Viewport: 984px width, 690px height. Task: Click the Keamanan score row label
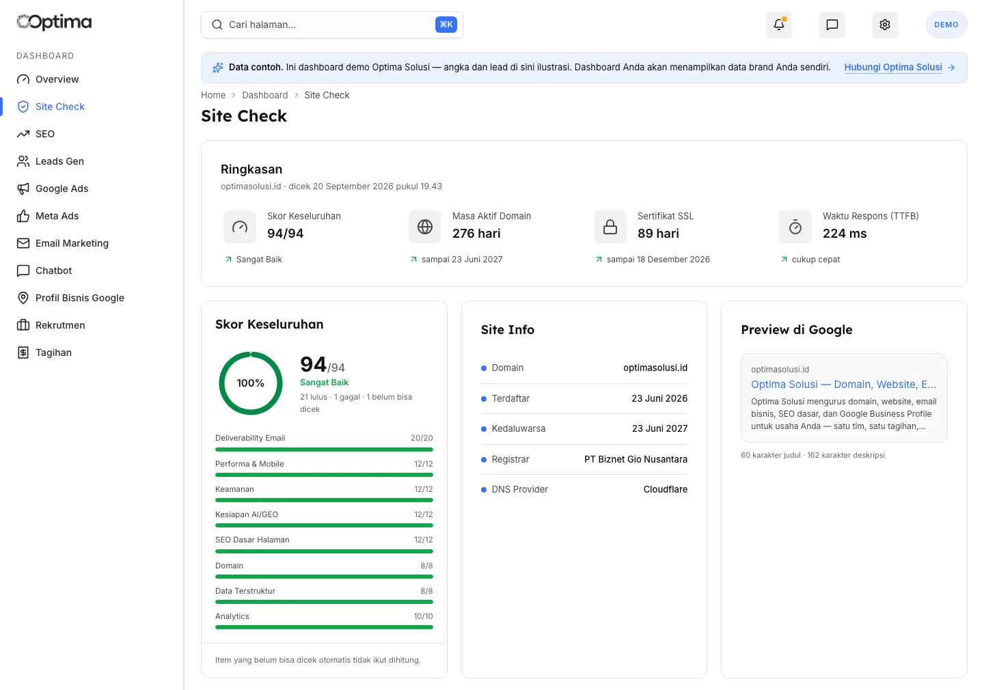click(234, 489)
